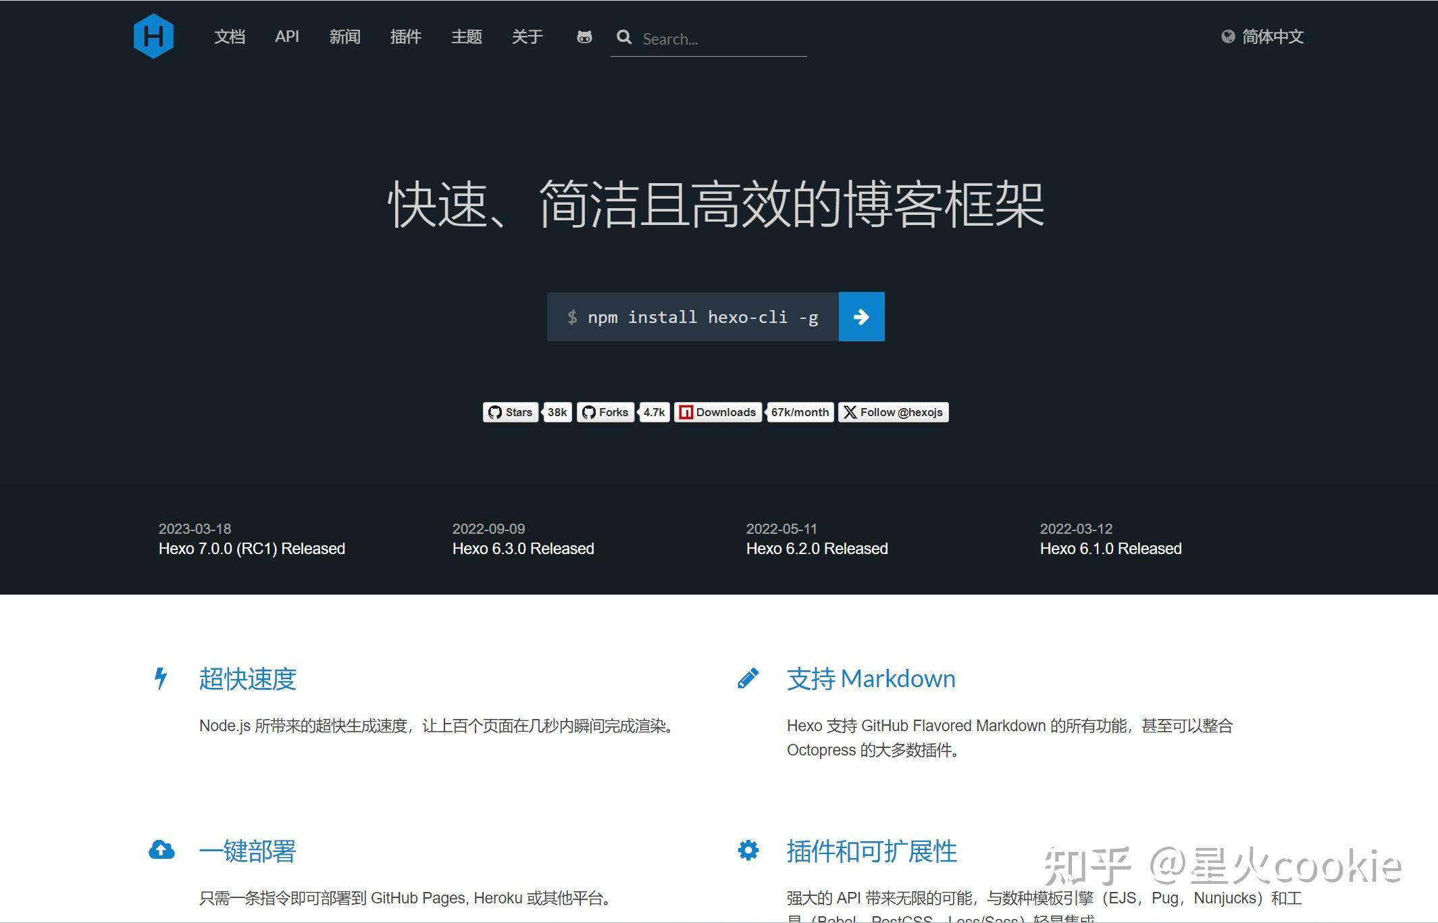Click the GitHub Stars badge button
The height and width of the screenshot is (923, 1438).
pos(511,412)
